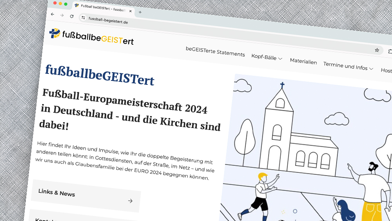The image size is (392, 221).
Task: Open site info icon beside the URL
Action: point(83,18)
